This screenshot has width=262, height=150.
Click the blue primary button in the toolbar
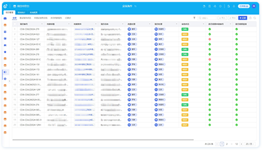243,18
